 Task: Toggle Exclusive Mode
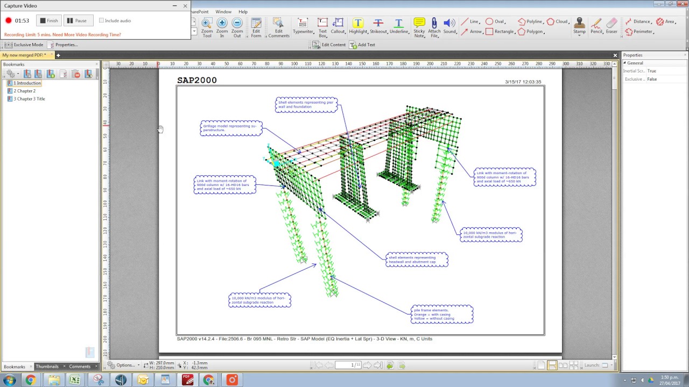tap(24, 45)
